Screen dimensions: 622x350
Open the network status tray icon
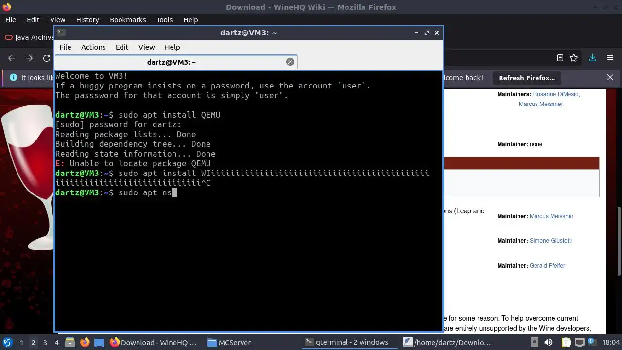coord(579,342)
